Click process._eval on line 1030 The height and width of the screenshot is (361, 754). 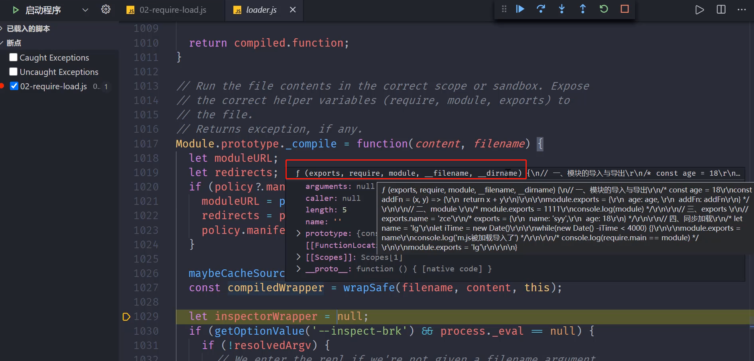click(482, 331)
